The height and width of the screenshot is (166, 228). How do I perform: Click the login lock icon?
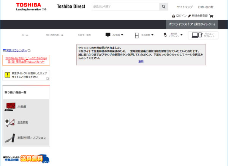173,16
